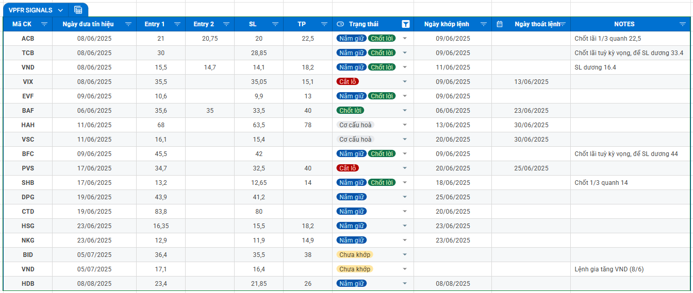
Task: Click filter icon in Ngày khớp lệnh header
Action: tap(484, 24)
